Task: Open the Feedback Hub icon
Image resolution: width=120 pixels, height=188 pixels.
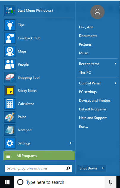Action: pos(10,38)
